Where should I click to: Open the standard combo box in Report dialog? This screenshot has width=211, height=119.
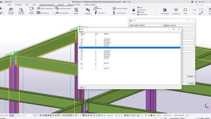(x=151, y=25)
